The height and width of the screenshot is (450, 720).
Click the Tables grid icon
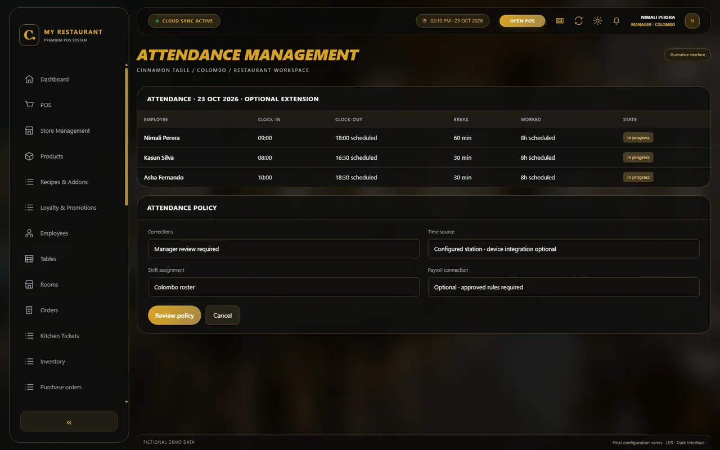(x=29, y=259)
